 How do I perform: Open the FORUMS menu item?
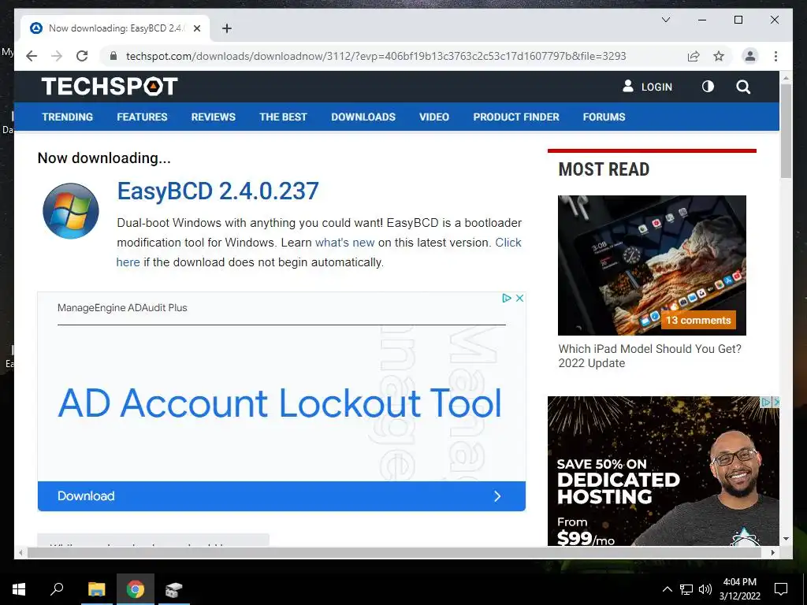(604, 117)
